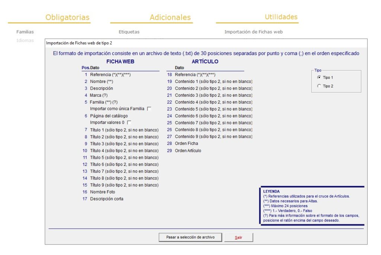Open the Obligatorias section heading
Viewport: 381px width, 255px height.
pyautogui.click(x=67, y=17)
